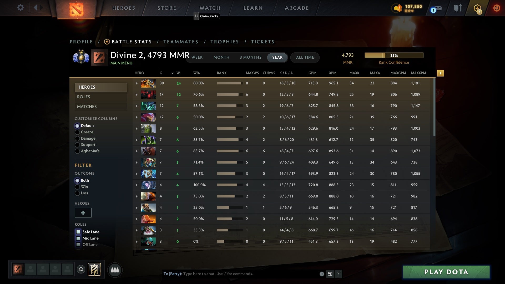Select the Win outcome radio button
Screen dimensions: 505x284
[x=77, y=187]
